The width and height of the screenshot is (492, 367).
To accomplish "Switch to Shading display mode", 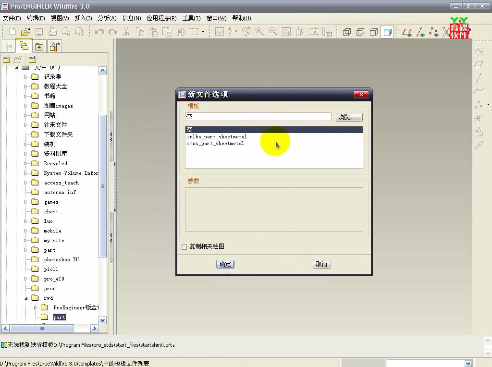I will (388, 32).
